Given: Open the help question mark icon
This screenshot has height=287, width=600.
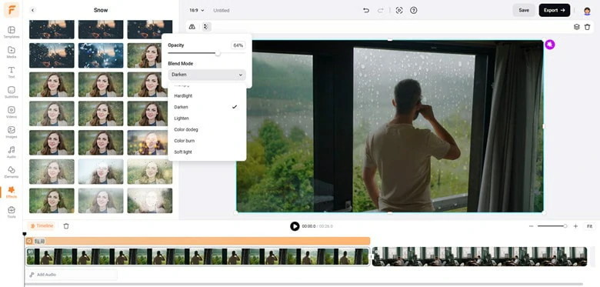Looking at the screenshot, I should (x=413, y=10).
